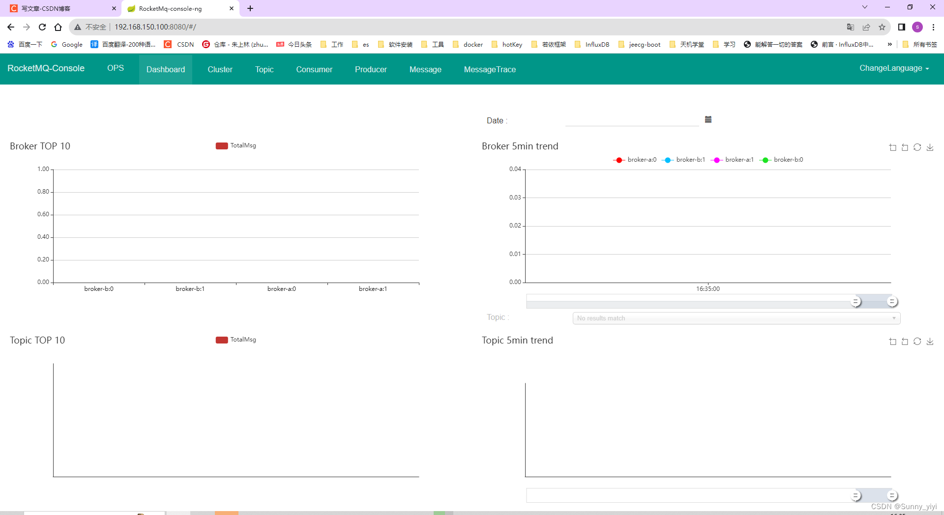Select the Dashboard nav tab
Image resolution: width=944 pixels, height=515 pixels.
tap(166, 69)
